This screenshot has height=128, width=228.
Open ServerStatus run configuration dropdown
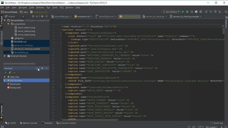pos(171,12)
